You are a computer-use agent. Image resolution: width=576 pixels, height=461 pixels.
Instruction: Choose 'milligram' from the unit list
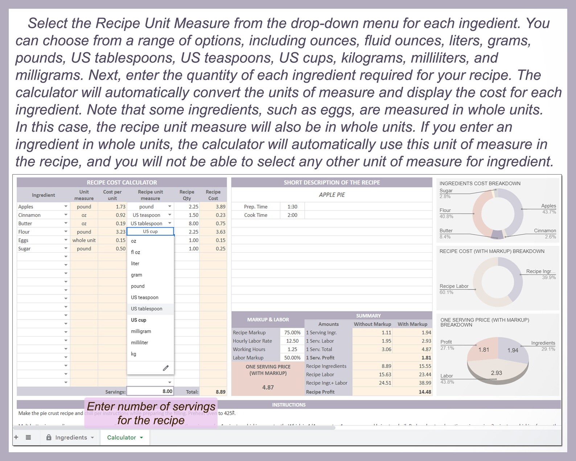pyautogui.click(x=151, y=331)
